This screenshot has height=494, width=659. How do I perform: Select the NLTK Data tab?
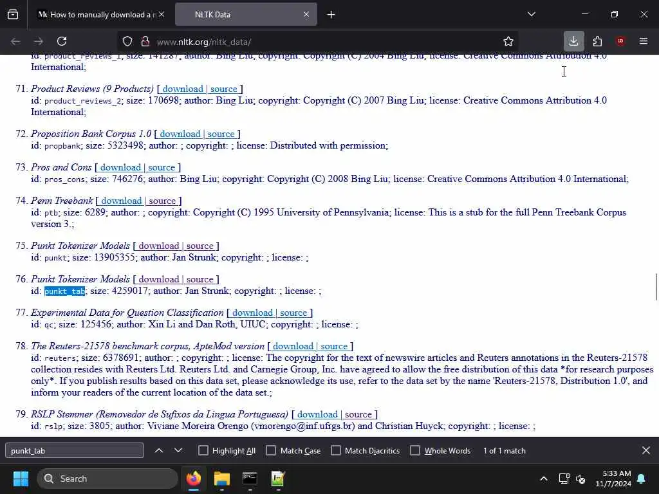tap(246, 15)
